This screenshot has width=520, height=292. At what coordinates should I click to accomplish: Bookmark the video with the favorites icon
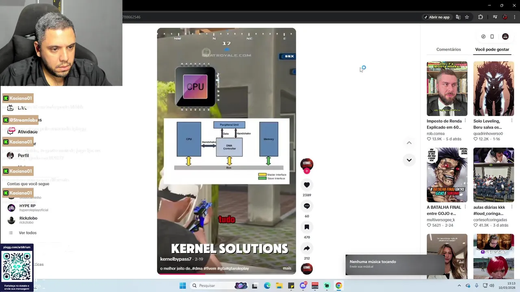(x=307, y=227)
